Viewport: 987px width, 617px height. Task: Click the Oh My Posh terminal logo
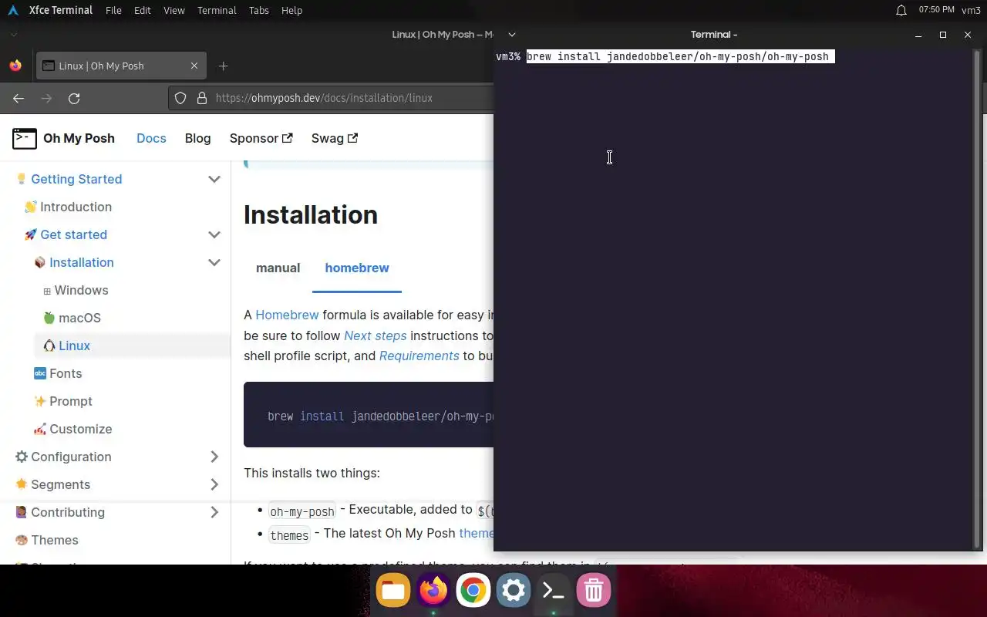(x=25, y=138)
